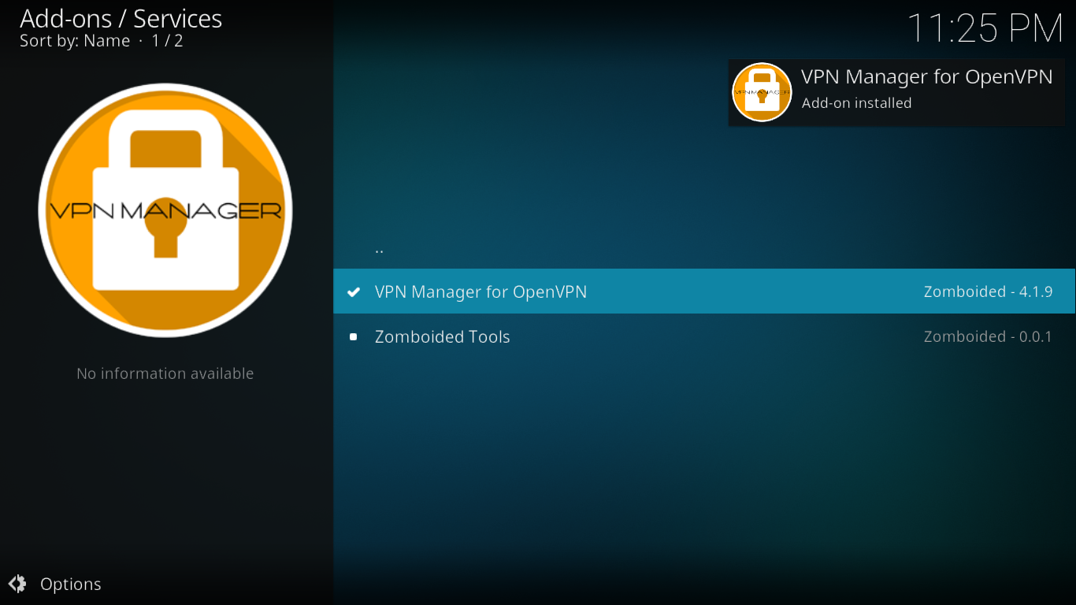Click the 11:25 PM clock
Viewport: 1076px width, 605px height.
(985, 28)
